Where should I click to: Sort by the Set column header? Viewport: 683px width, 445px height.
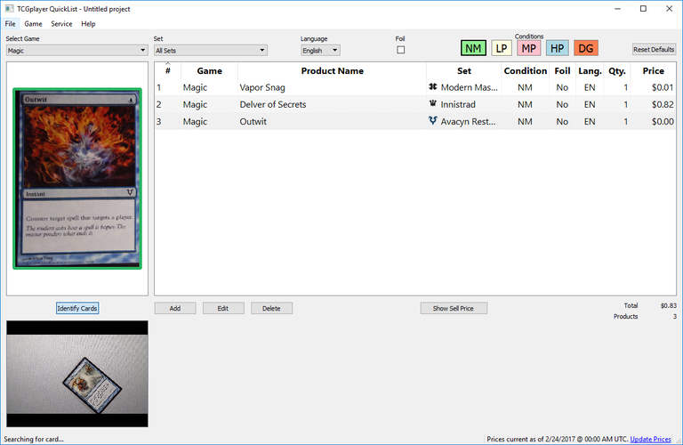[x=464, y=70]
